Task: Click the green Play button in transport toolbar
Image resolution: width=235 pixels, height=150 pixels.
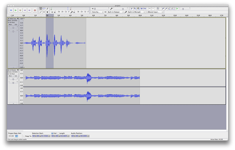Action: tap(16, 10)
